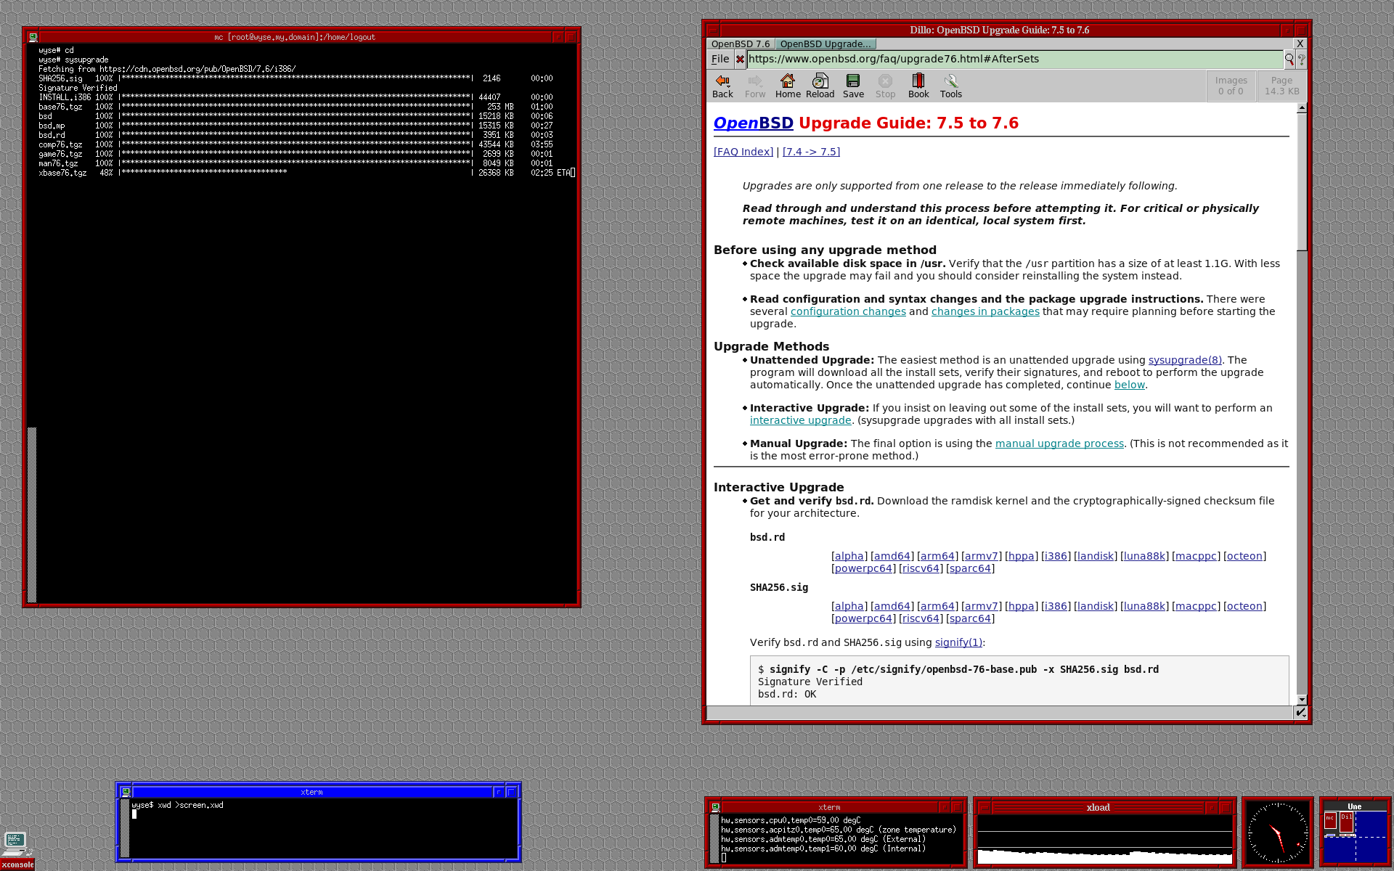Image resolution: width=1394 pixels, height=871 pixels.
Task: Click the Back navigation icon in Dillo
Action: click(722, 85)
